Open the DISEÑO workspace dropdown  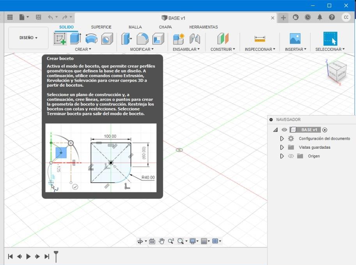[28, 38]
